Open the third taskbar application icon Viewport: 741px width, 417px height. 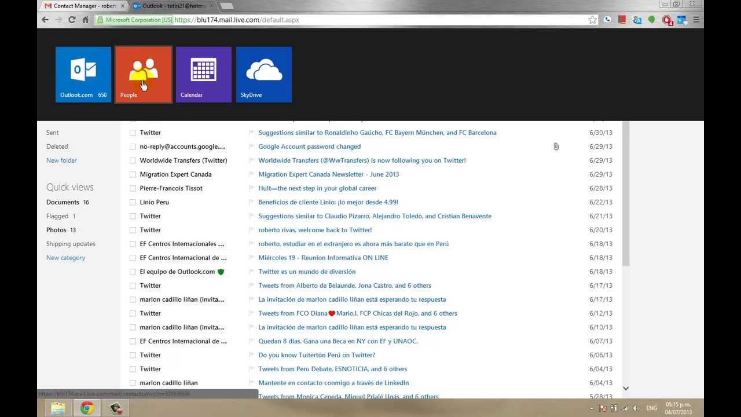[x=116, y=408]
